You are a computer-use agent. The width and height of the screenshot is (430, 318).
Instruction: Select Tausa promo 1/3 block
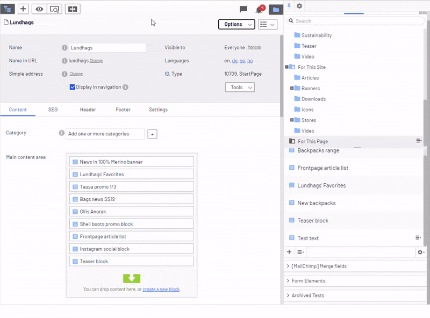(131, 187)
